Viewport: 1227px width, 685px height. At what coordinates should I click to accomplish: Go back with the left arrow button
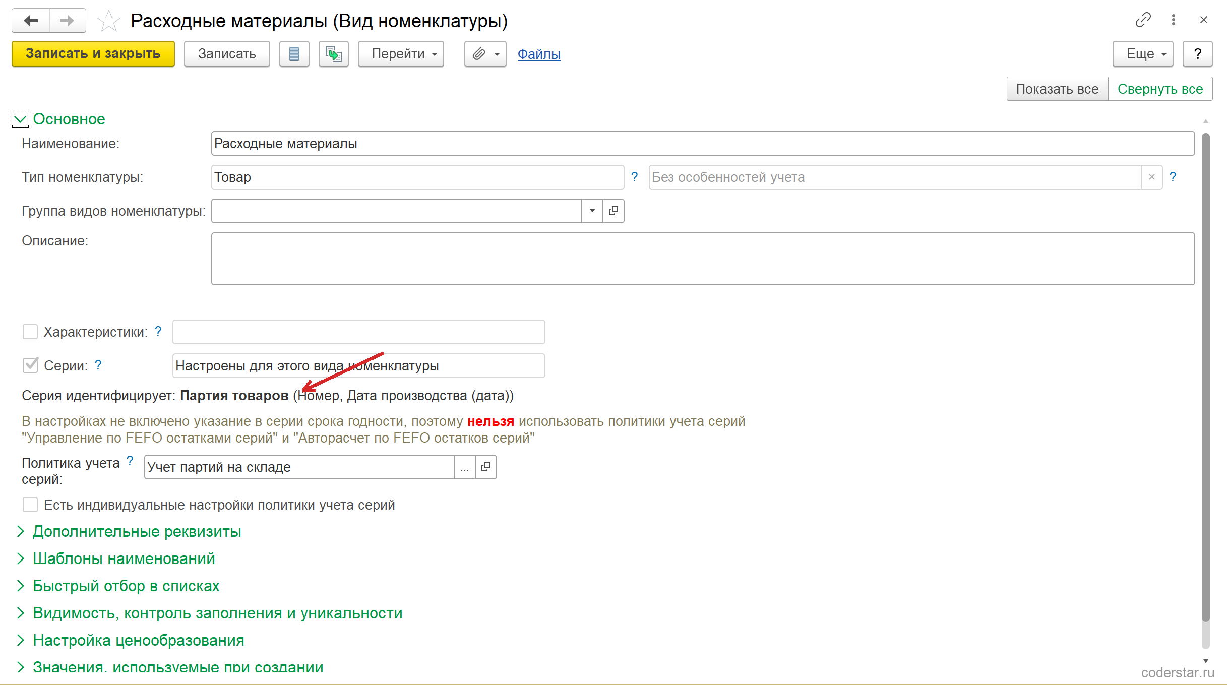pos(31,21)
